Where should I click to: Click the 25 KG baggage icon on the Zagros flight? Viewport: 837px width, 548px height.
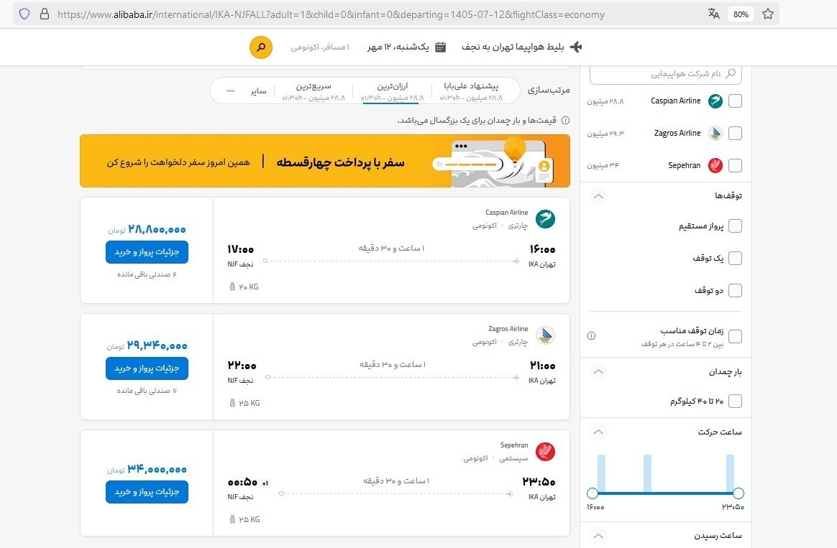click(x=232, y=403)
